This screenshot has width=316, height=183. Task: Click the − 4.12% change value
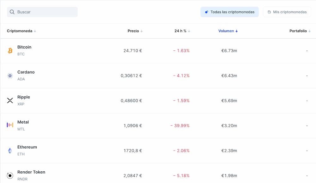point(181,76)
